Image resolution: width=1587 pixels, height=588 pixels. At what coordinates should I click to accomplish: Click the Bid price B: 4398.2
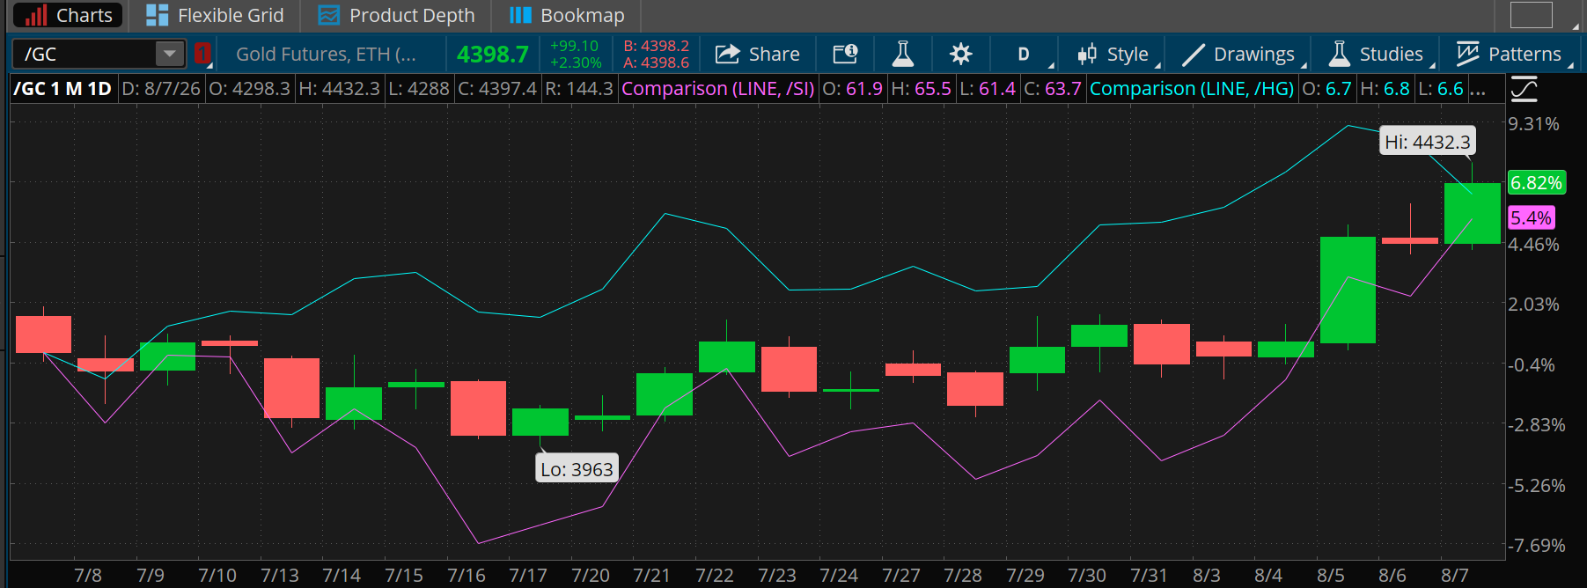(x=657, y=46)
